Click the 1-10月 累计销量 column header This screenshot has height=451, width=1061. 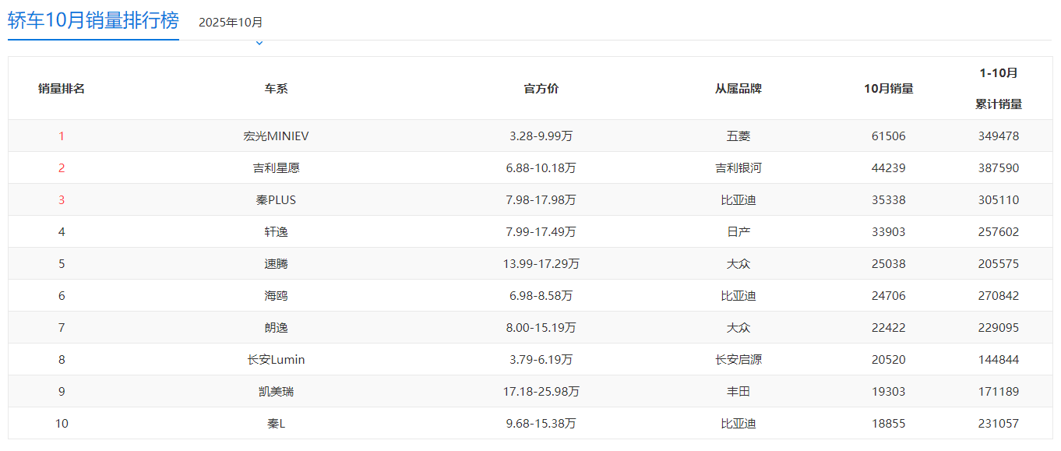[x=999, y=88]
